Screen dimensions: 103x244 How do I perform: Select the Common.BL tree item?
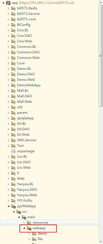tap(27, 47)
